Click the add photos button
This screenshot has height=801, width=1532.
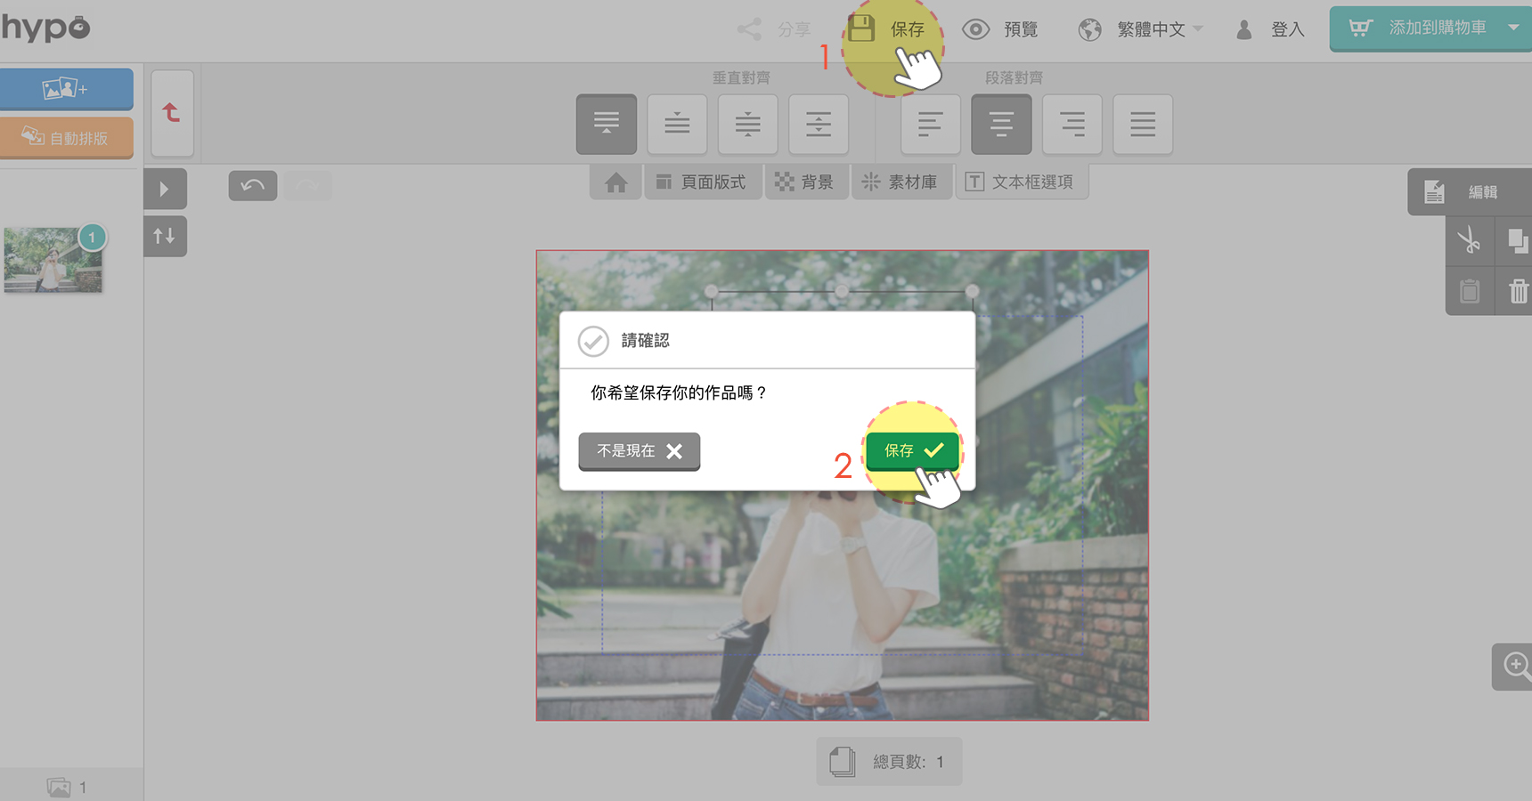(x=66, y=89)
